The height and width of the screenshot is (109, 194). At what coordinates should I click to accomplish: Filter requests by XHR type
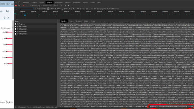[x=52, y=9]
